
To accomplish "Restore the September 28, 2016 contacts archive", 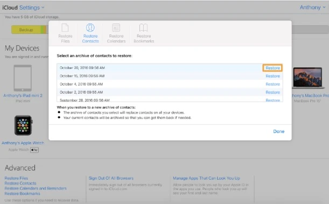I will [272, 100].
